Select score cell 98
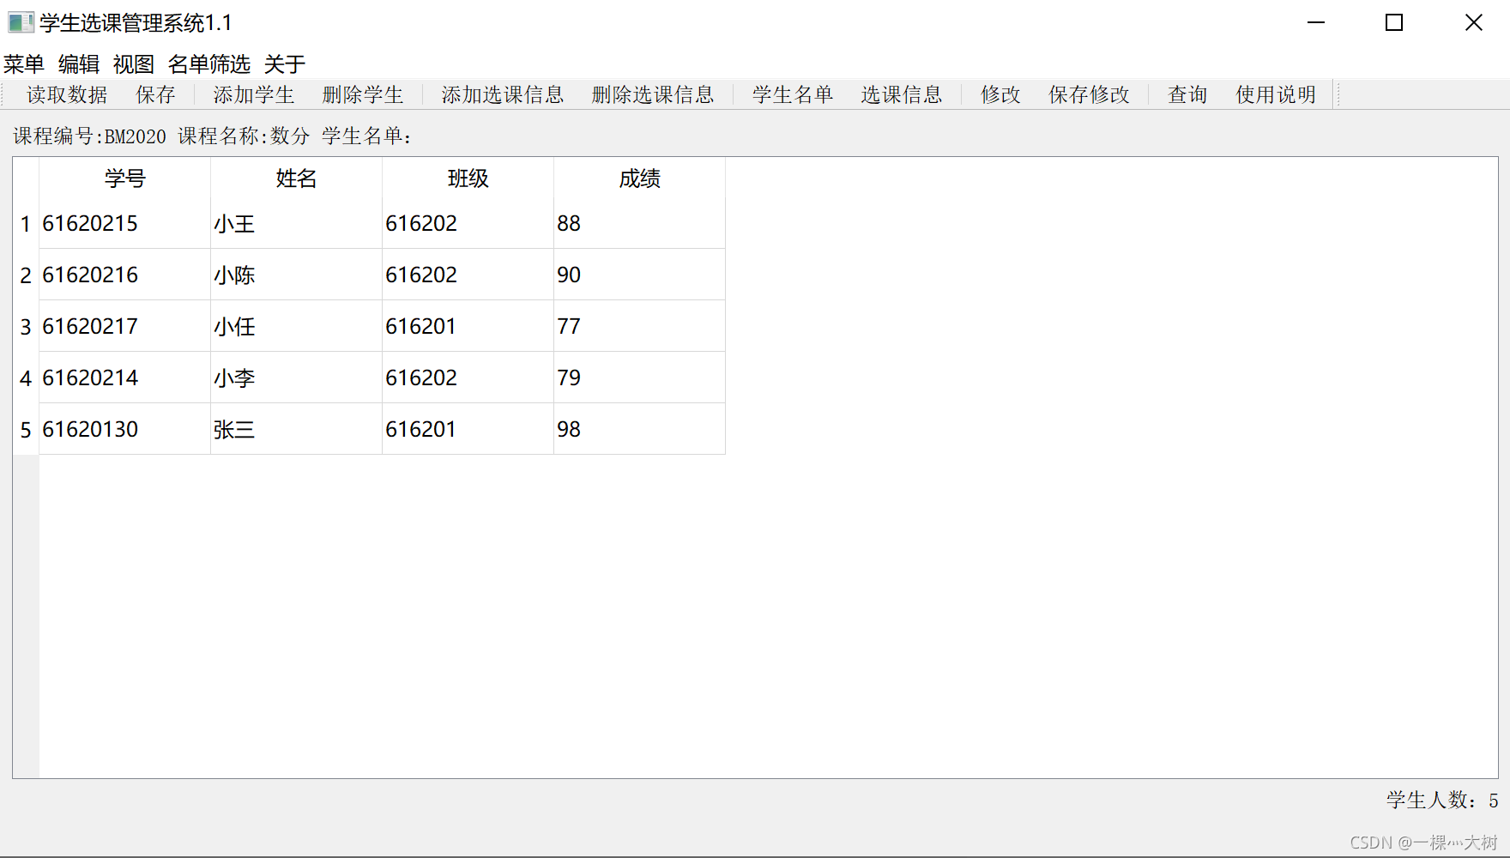Viewport: 1510px width, 858px height. tap(640, 429)
